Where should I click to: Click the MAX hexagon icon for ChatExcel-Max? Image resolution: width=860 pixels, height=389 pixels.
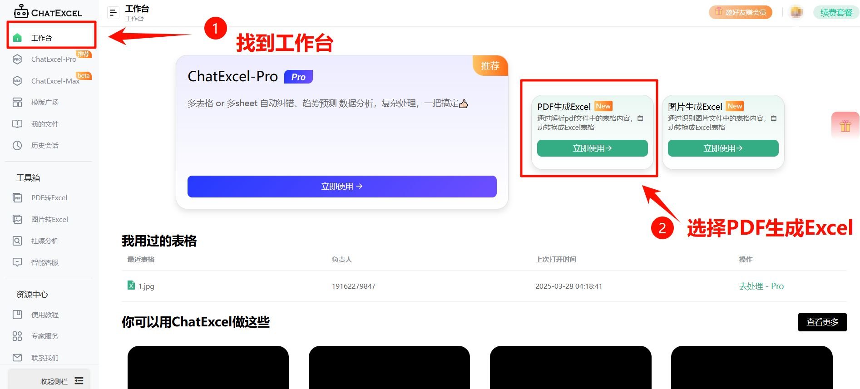[x=17, y=81]
